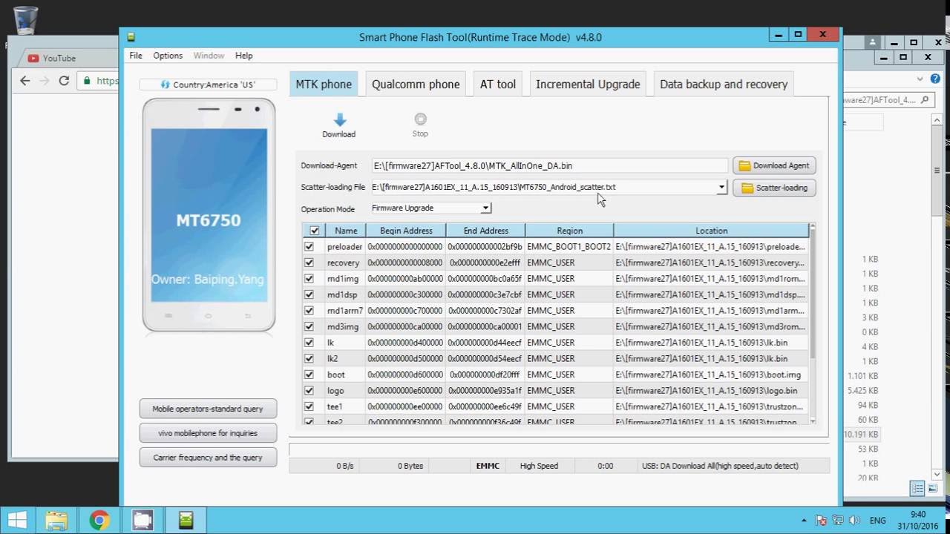
Task: Switch to the Qualcomm phone tab
Action: point(416,84)
